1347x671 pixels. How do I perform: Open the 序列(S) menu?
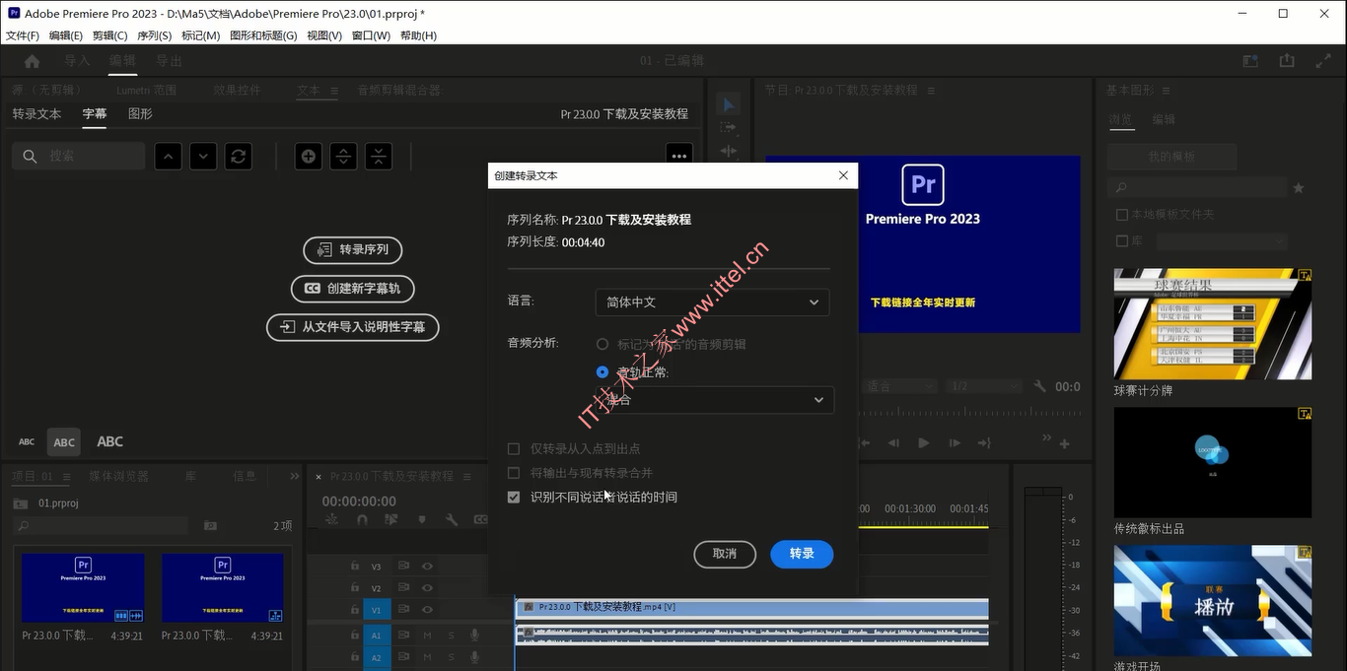[x=154, y=35]
